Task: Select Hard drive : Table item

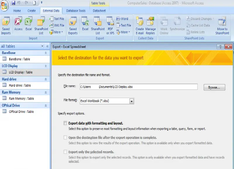Action: point(25,85)
